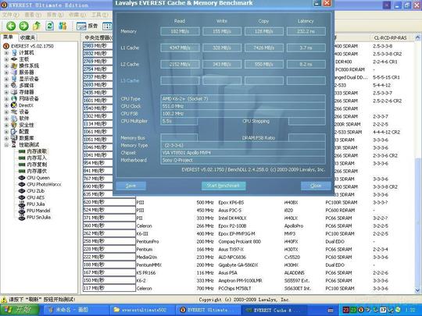This screenshot has height=316, width=422.
Task: Switch to the 收藏夹 favorites tab
Action: (x=27, y=38)
